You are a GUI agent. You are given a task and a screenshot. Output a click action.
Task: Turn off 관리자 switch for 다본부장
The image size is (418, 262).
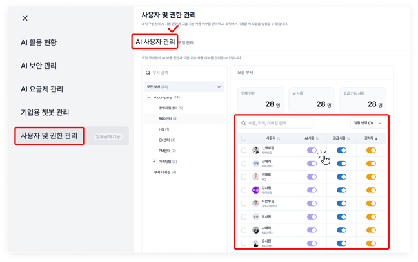tap(371, 203)
